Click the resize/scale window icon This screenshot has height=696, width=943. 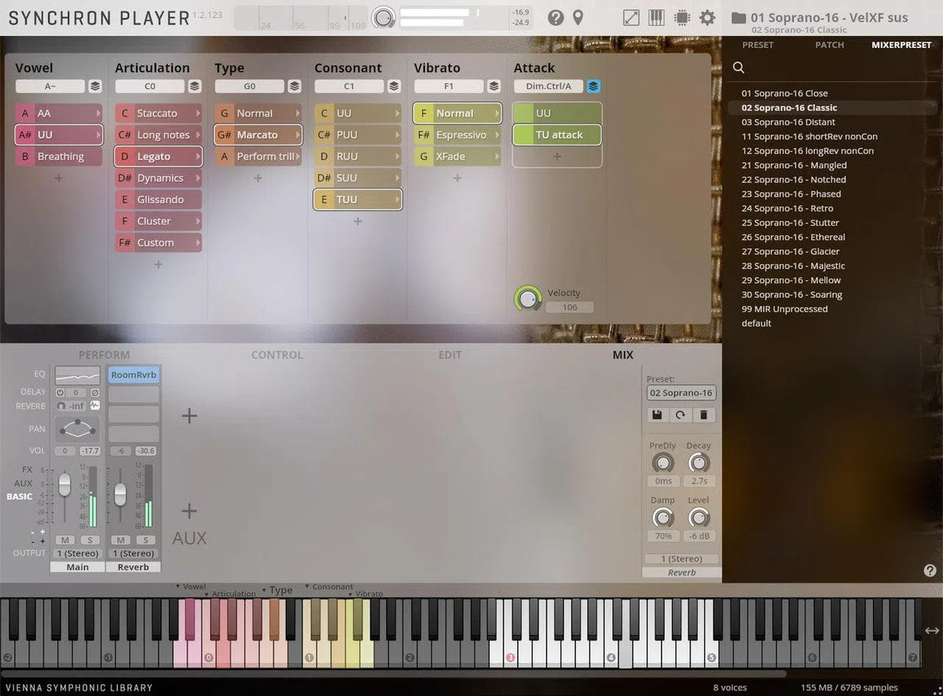click(631, 17)
